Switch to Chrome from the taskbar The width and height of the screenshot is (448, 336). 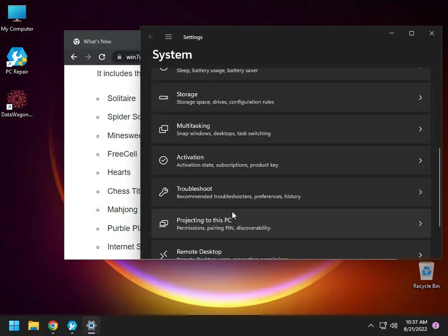coord(53,325)
